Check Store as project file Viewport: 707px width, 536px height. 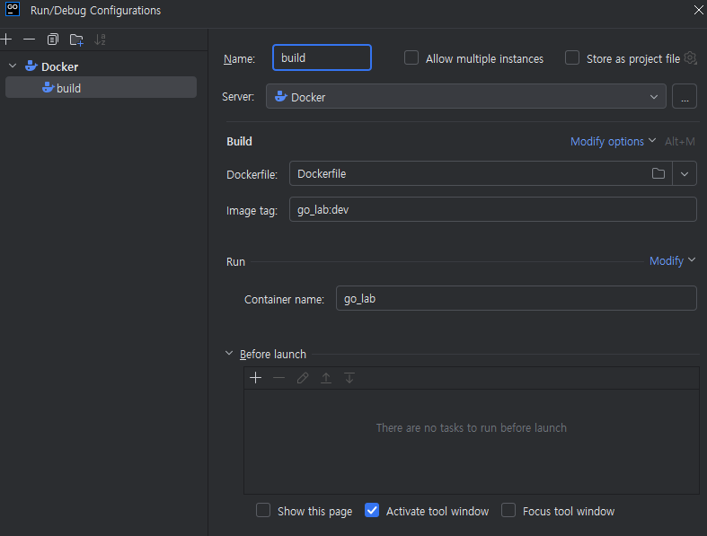click(572, 58)
